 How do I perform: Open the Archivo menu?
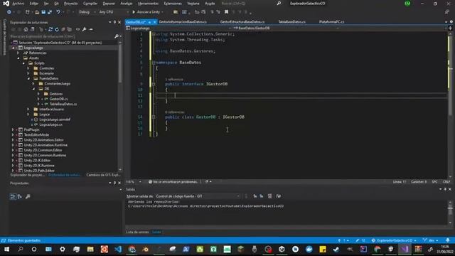[x=18, y=4]
